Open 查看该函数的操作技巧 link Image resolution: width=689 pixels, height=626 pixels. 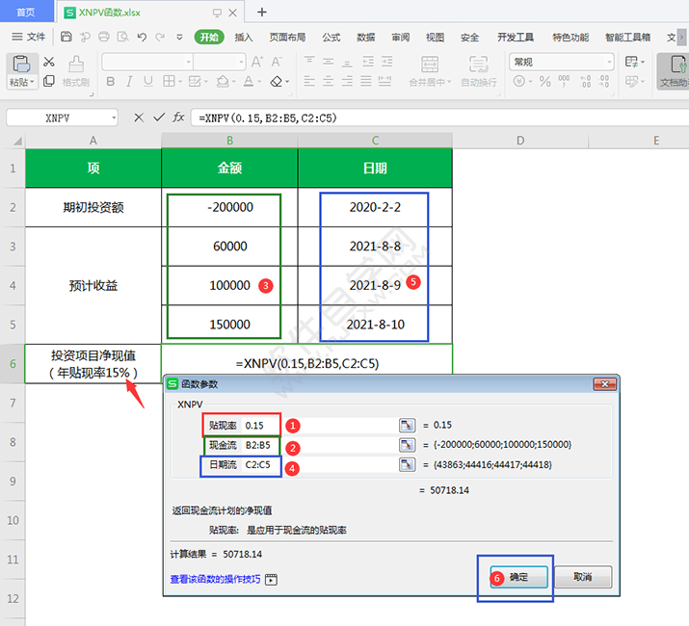pos(215,579)
